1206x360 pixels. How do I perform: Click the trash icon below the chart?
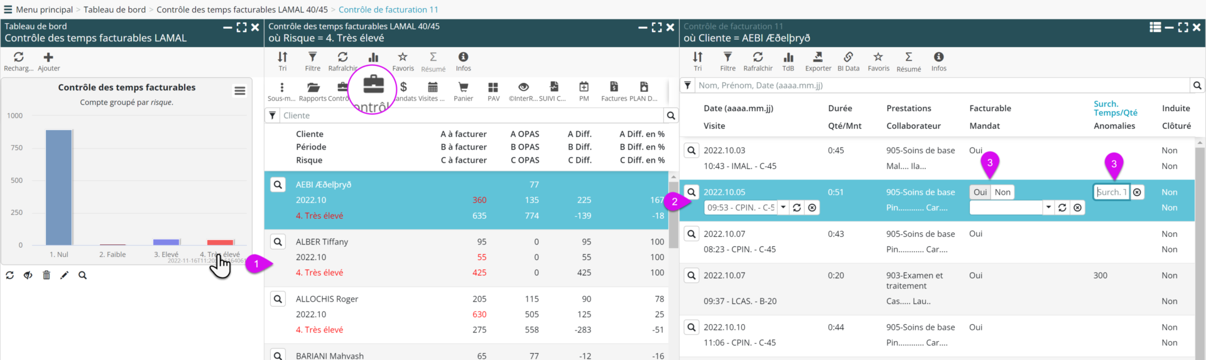click(x=46, y=275)
